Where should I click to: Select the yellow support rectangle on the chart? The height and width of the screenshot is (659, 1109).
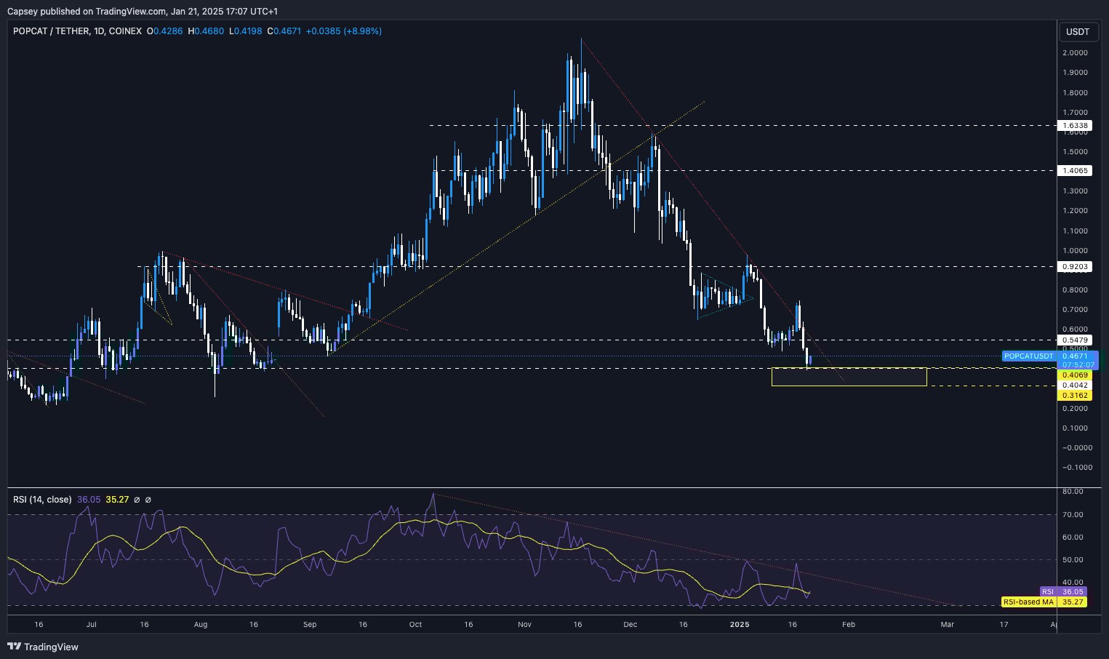(849, 377)
